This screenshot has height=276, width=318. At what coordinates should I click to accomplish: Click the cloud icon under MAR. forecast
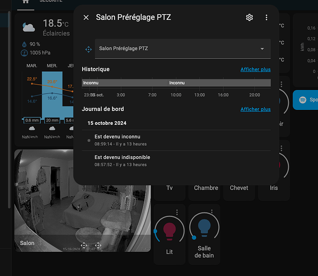(x=32, y=129)
